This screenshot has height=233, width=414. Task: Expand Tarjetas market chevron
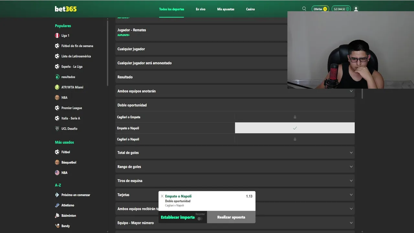pyautogui.click(x=351, y=195)
